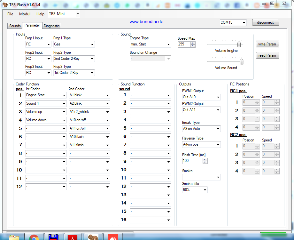294x240 pixels.
Task: Click the Flash Time input field
Action: (192, 161)
